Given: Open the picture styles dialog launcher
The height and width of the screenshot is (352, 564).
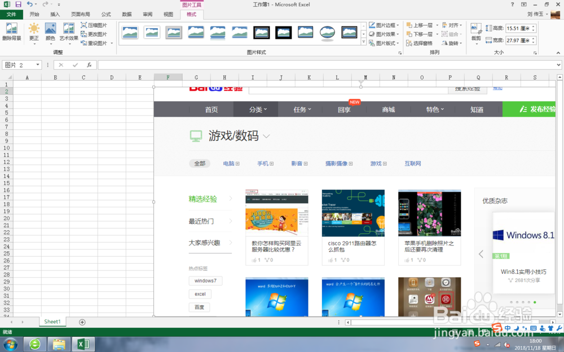Looking at the screenshot, I should click(x=400, y=53).
